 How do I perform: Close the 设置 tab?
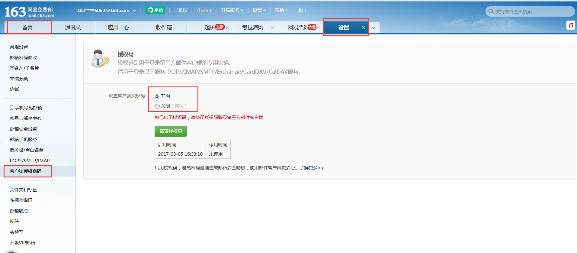(x=364, y=28)
